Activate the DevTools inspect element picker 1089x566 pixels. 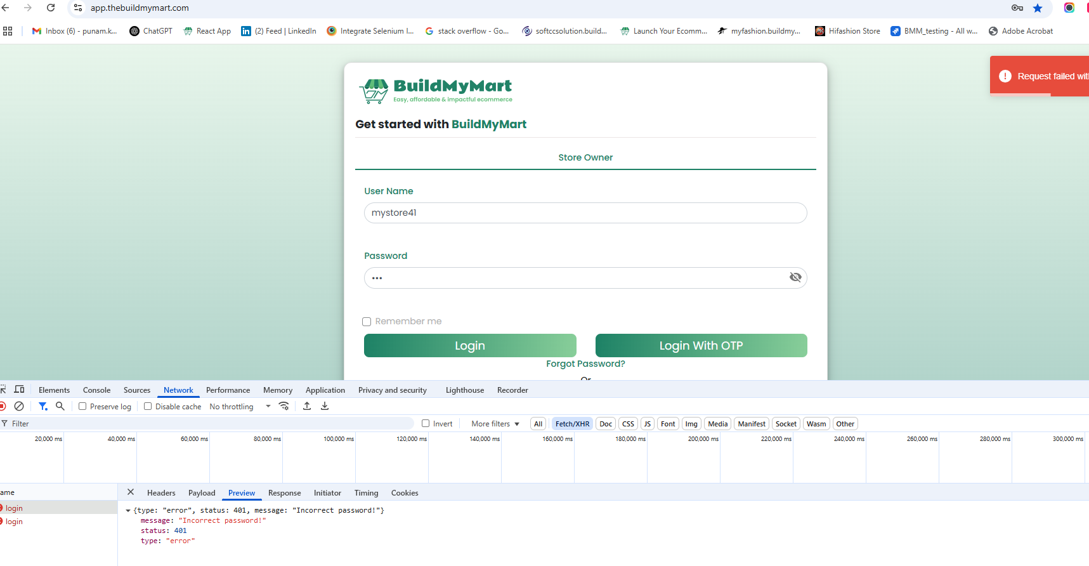click(x=3, y=389)
